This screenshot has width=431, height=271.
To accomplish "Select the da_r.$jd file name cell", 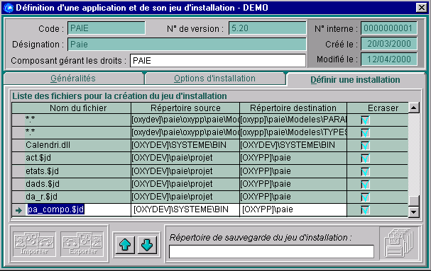I will 78,197.
